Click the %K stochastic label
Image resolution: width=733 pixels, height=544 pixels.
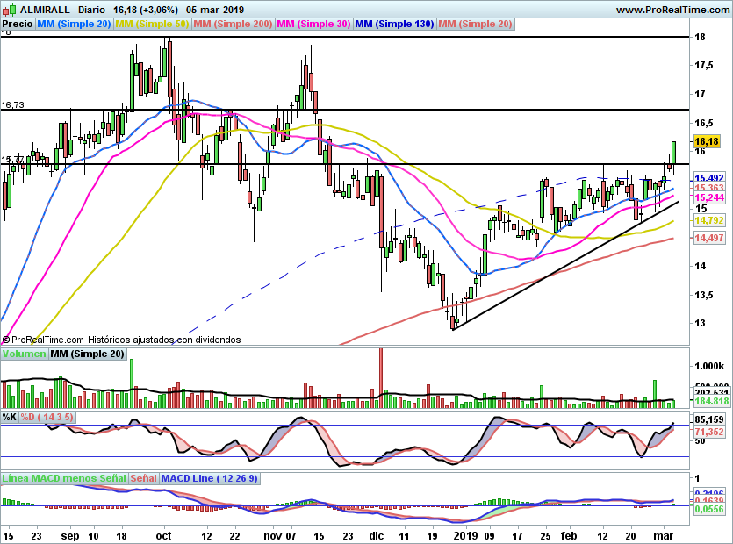pos(10,417)
